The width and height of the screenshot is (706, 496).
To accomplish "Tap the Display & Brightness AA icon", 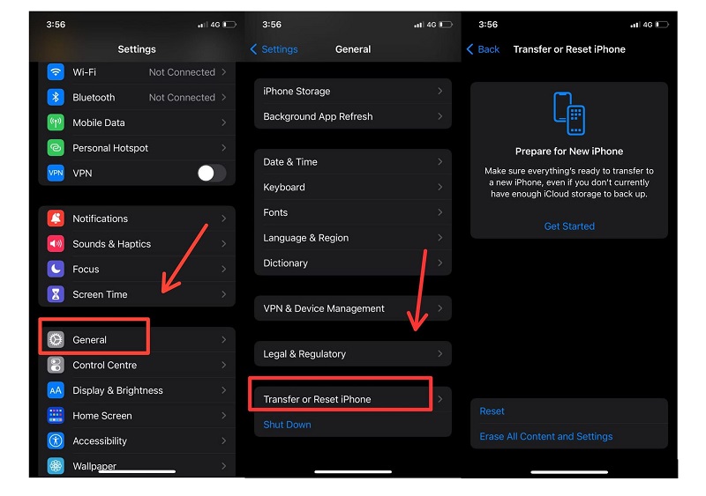I will pos(56,390).
